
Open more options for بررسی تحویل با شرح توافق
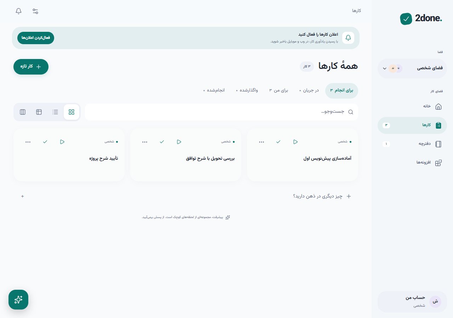point(145,142)
